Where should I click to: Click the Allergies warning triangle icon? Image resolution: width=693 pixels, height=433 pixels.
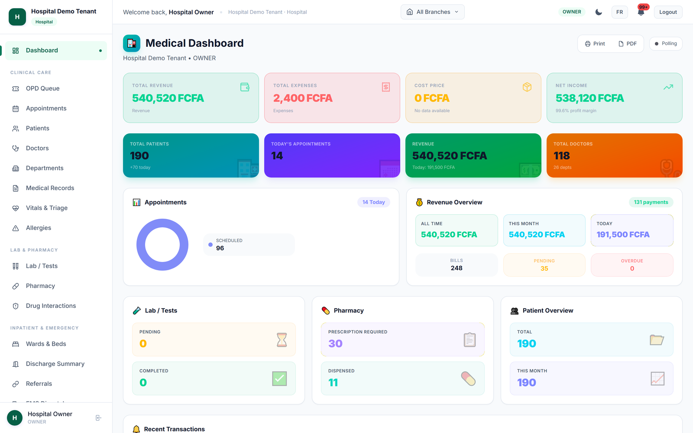pyautogui.click(x=16, y=228)
